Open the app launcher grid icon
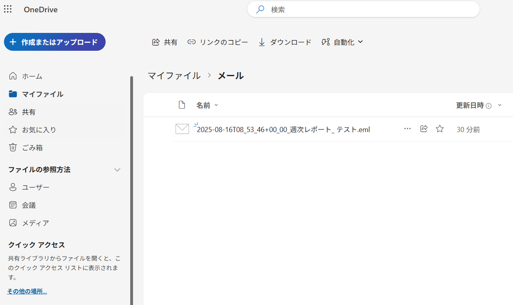 (x=8, y=9)
